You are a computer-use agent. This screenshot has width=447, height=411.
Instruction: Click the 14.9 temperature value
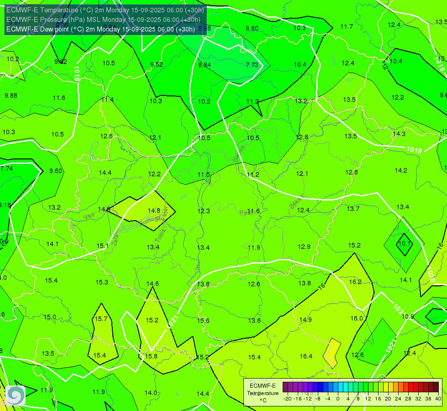point(305,320)
